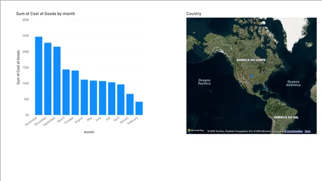The width and height of the screenshot is (322, 181).
Task: Click the May bar
Action: [x=94, y=98]
